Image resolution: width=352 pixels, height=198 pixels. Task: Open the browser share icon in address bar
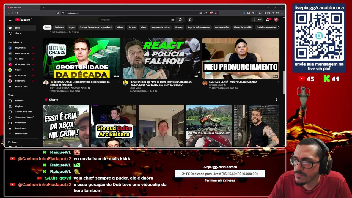205,13
